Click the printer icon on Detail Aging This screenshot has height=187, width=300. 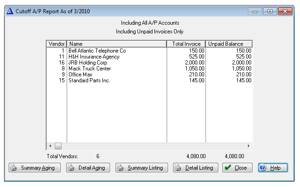click(71, 168)
